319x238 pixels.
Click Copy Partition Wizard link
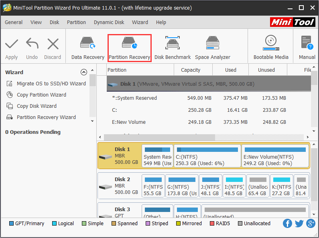pyautogui.click(x=41, y=95)
